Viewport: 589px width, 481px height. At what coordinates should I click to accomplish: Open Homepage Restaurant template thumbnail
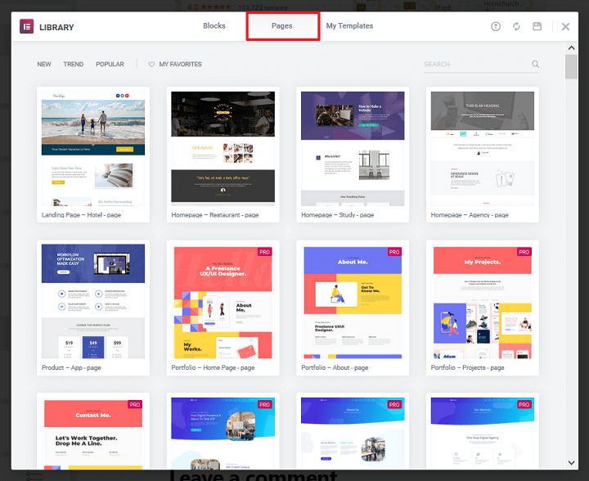pos(223,149)
